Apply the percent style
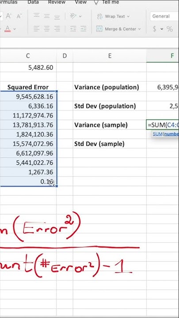 click(x=170, y=29)
